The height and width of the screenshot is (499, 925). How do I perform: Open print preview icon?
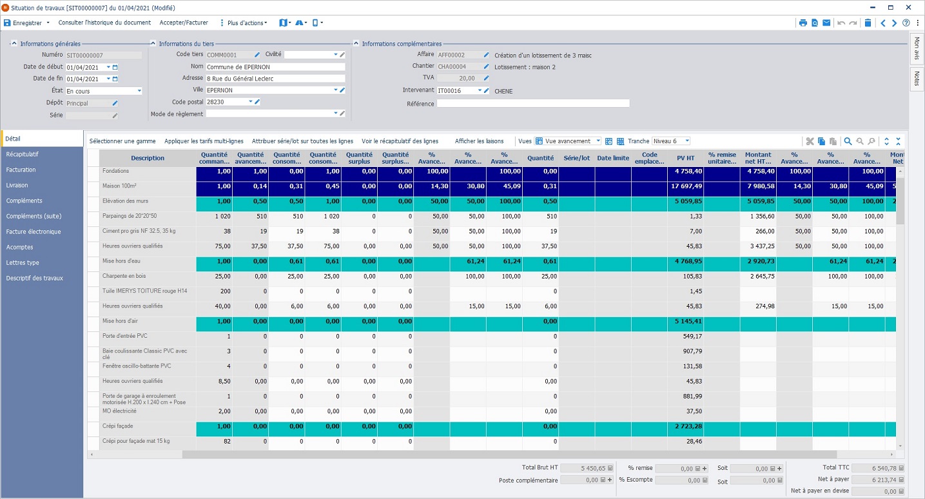(x=815, y=23)
